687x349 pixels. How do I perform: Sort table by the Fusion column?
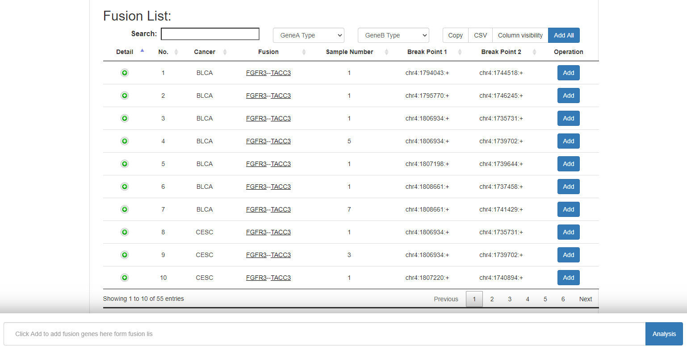[x=268, y=52]
